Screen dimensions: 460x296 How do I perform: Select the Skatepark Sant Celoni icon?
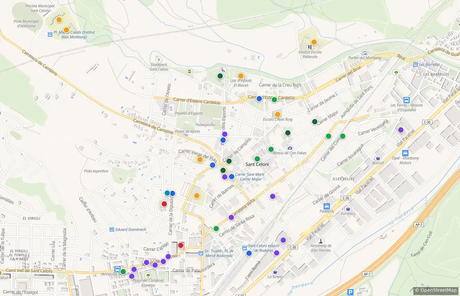[159, 60]
